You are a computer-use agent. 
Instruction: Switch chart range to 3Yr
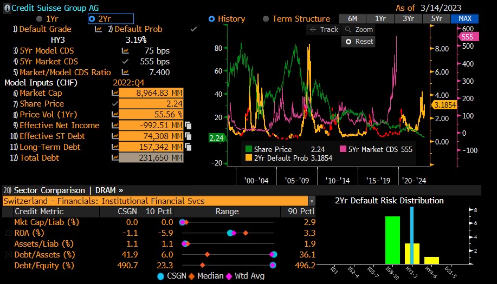click(x=408, y=19)
